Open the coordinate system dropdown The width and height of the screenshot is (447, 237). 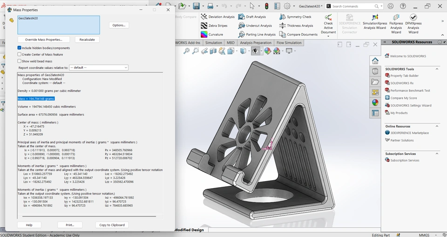tap(99, 68)
